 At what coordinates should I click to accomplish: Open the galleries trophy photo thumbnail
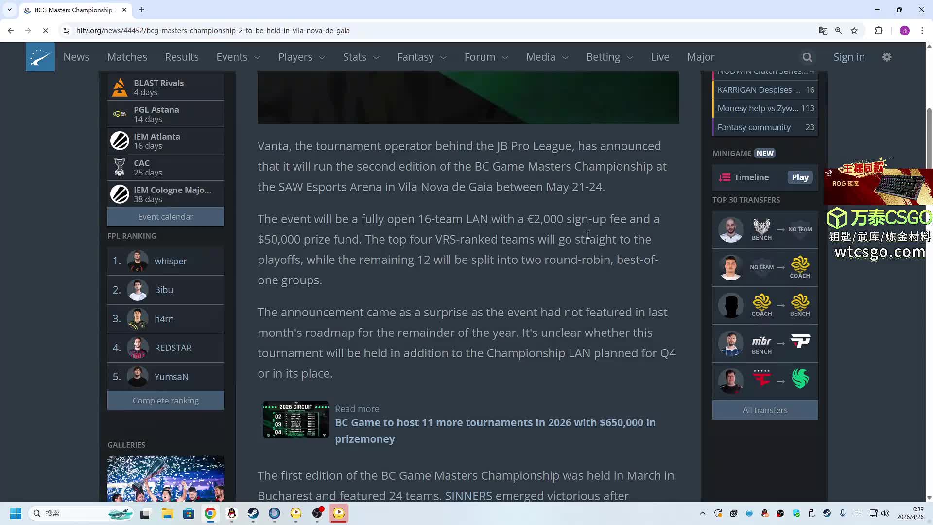point(165,478)
